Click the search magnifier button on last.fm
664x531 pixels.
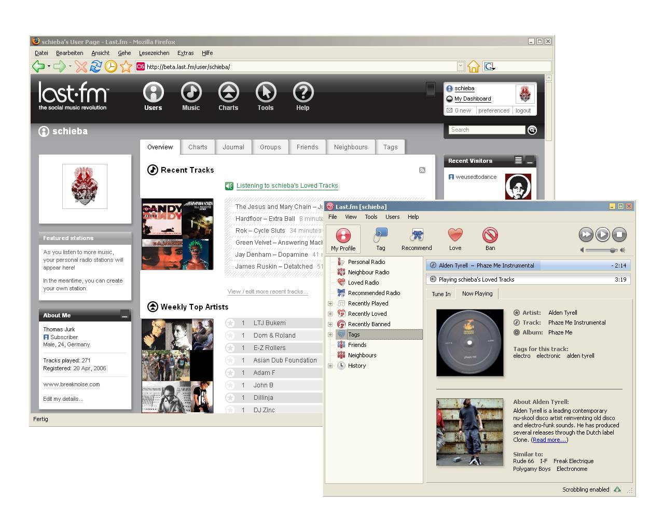pos(532,130)
